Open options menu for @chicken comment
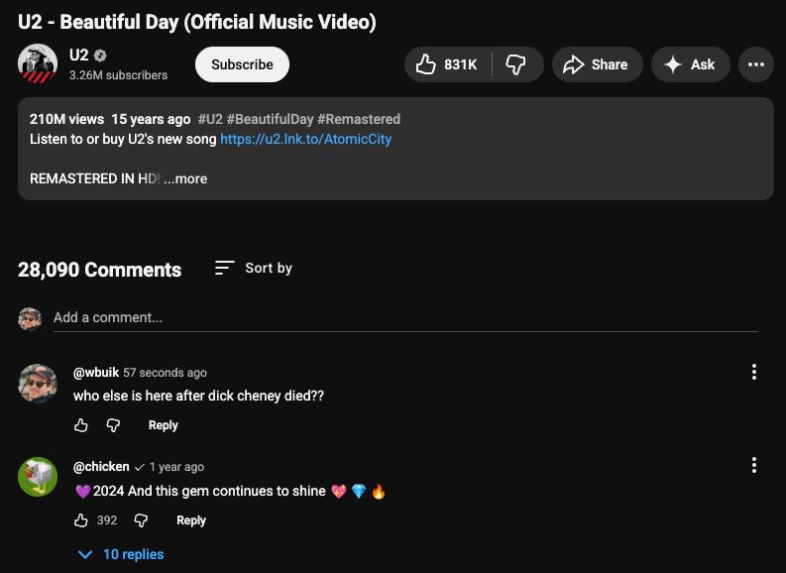The image size is (786, 573). (754, 465)
